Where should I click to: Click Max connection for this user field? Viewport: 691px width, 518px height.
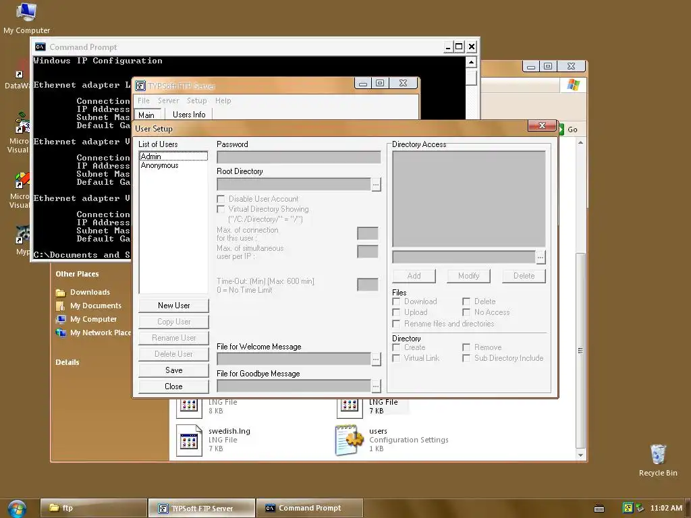(368, 233)
